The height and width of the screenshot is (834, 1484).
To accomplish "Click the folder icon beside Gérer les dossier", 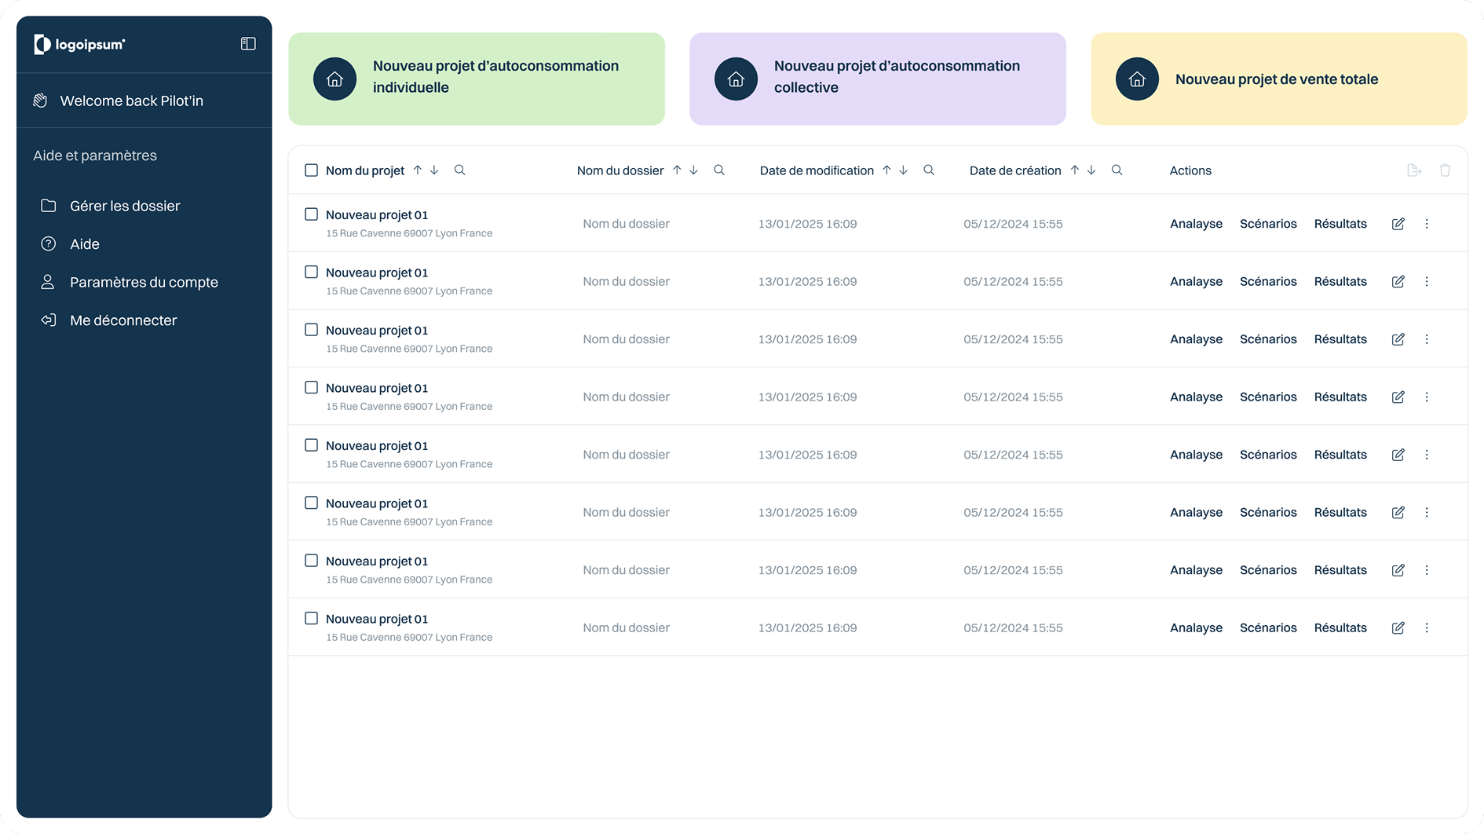I will click(48, 206).
